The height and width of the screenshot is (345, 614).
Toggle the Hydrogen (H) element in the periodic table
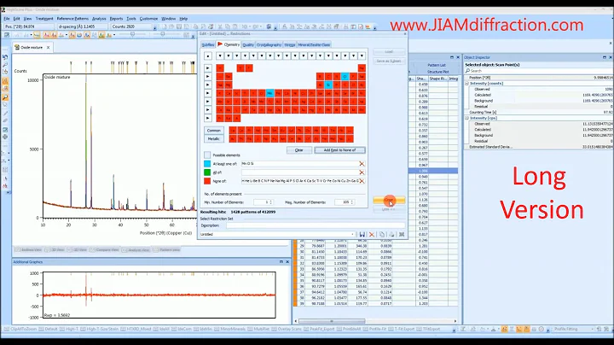point(220,68)
